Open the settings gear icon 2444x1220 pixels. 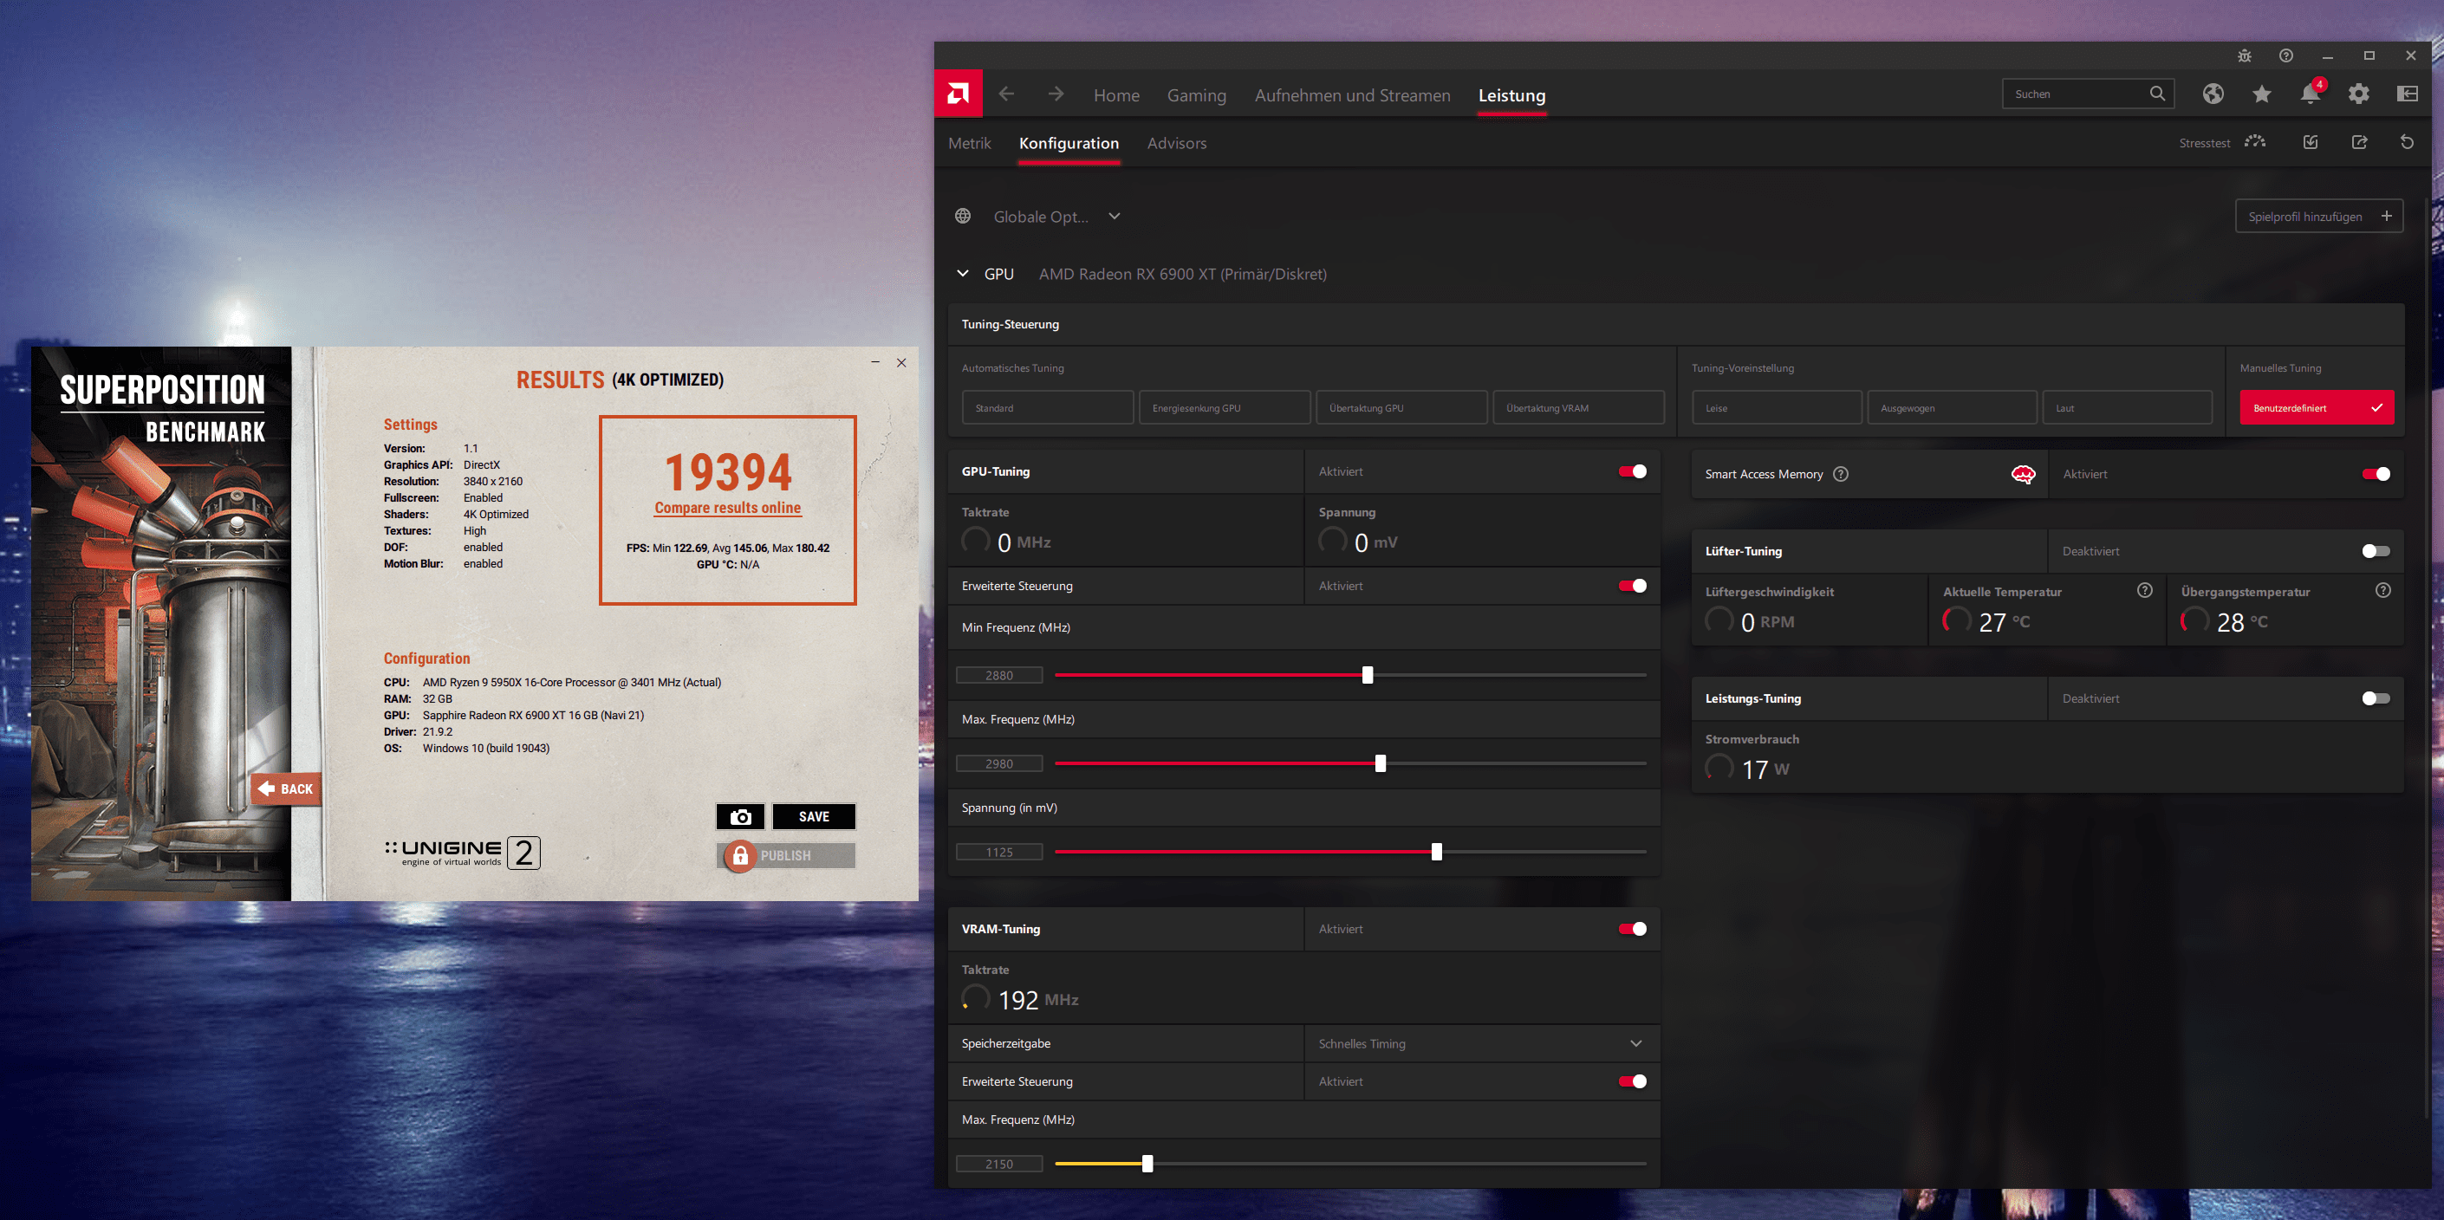pos(2358,94)
